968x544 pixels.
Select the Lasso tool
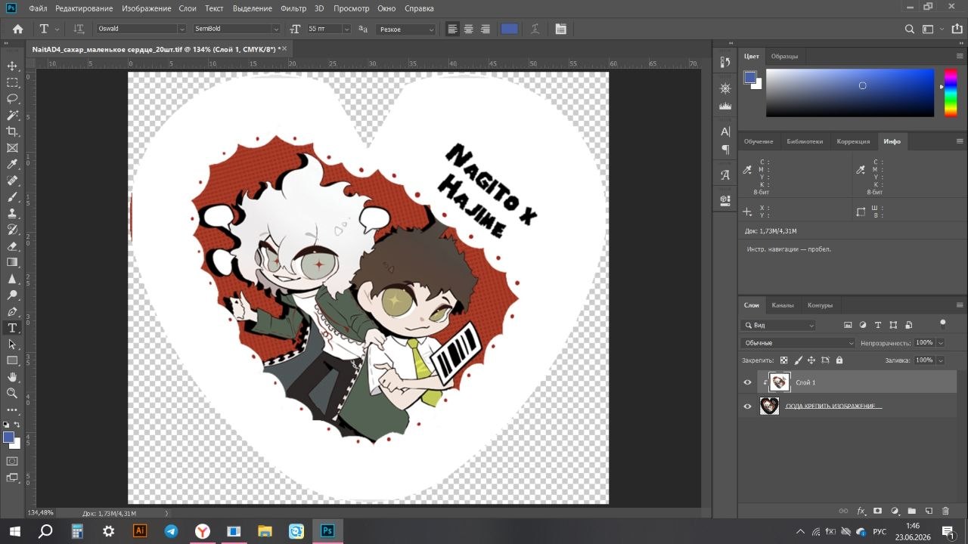[12, 99]
